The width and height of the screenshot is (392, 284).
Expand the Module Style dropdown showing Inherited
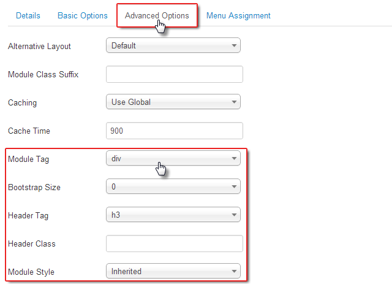point(173,271)
